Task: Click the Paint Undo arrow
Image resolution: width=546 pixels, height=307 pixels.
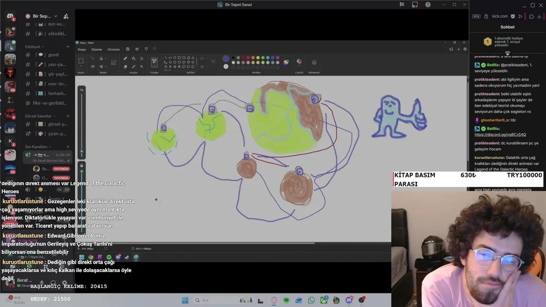Action: [x=146, y=49]
